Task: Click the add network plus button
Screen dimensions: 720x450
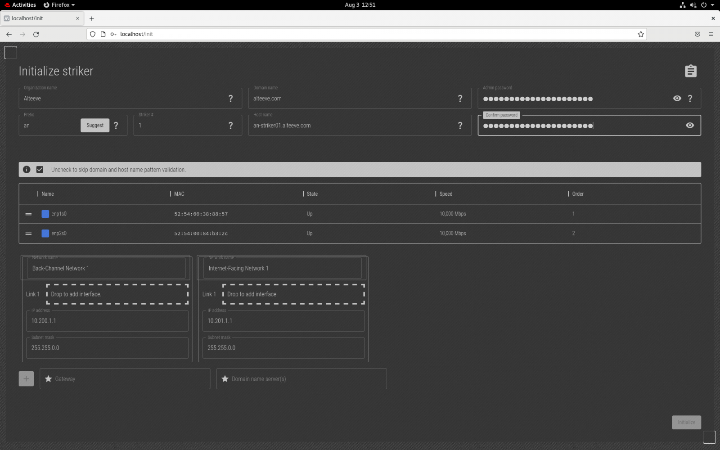Action: click(x=26, y=379)
